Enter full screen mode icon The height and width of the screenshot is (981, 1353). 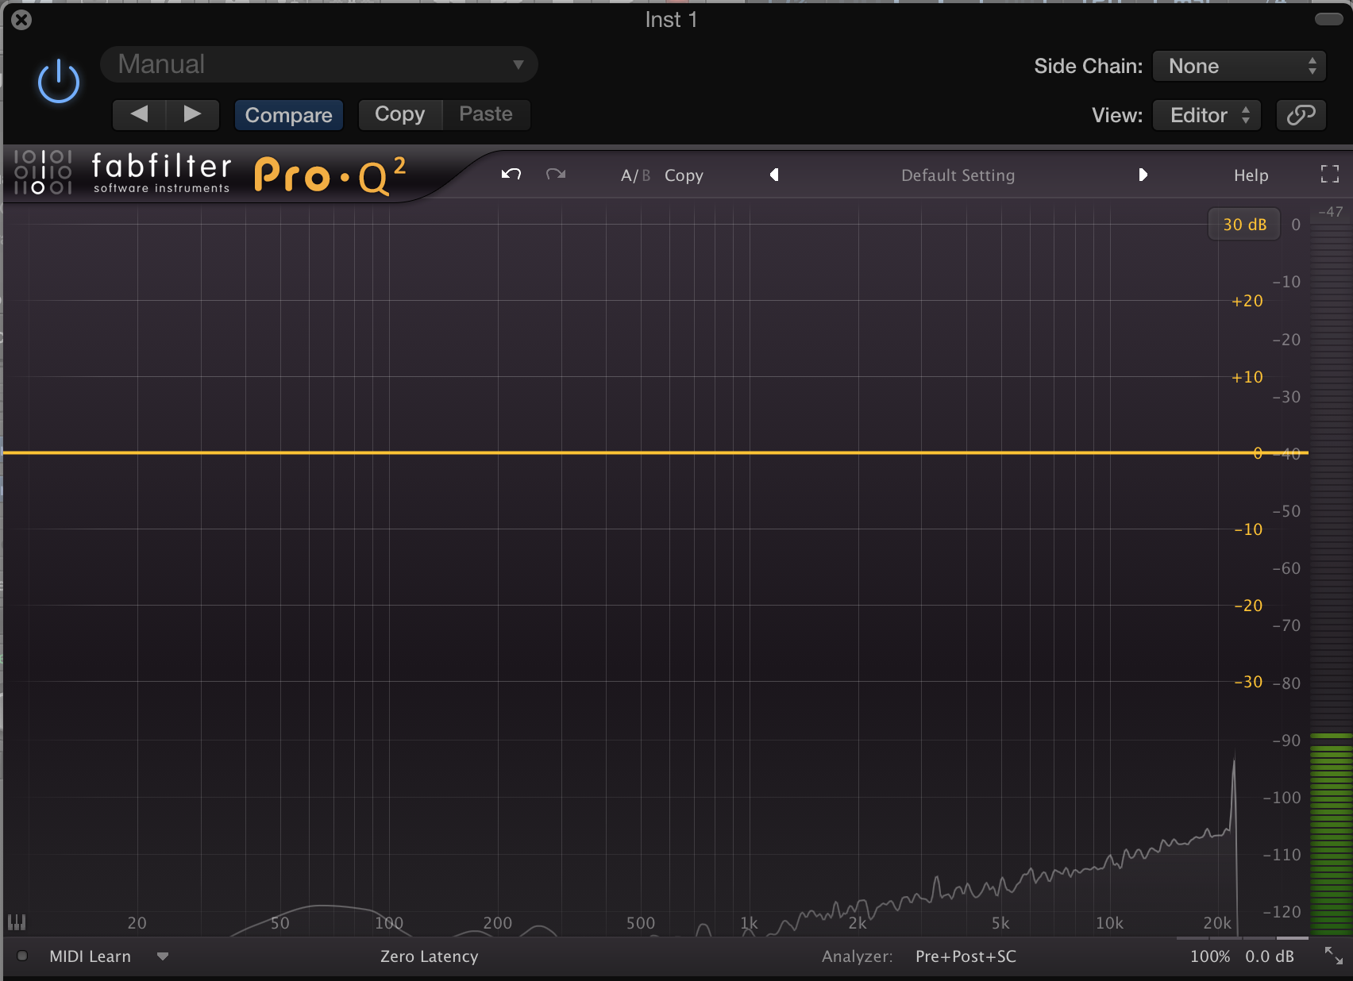coord(1329,175)
